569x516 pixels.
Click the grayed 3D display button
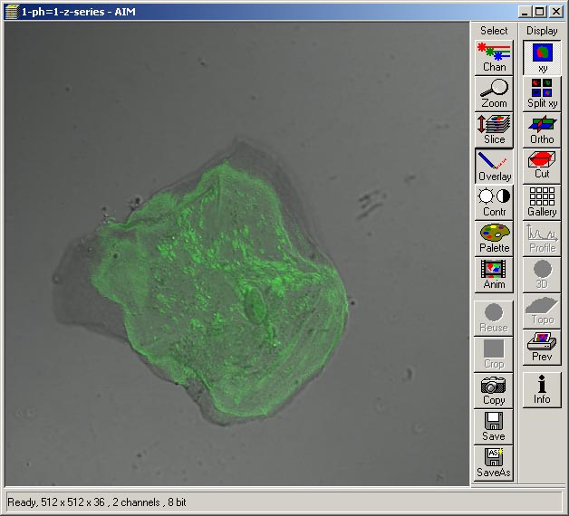tap(542, 274)
